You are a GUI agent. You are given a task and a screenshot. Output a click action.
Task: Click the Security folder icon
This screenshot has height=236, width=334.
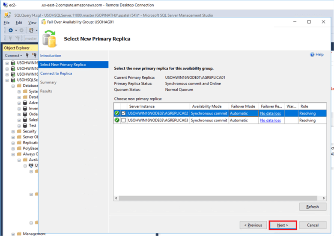click(x=19, y=131)
